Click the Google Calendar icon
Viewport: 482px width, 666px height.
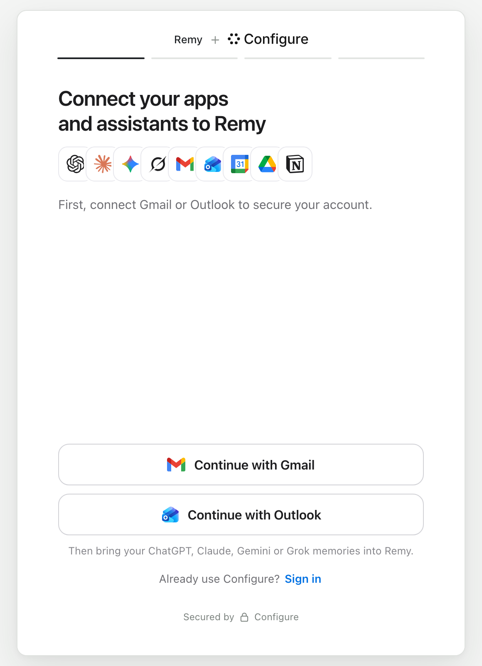coord(240,164)
